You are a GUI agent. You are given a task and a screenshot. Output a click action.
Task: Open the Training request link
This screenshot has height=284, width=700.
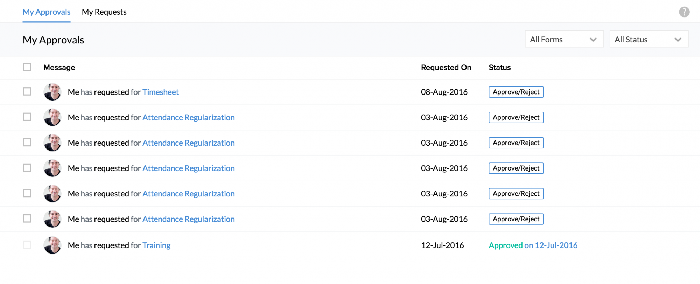pyautogui.click(x=156, y=245)
